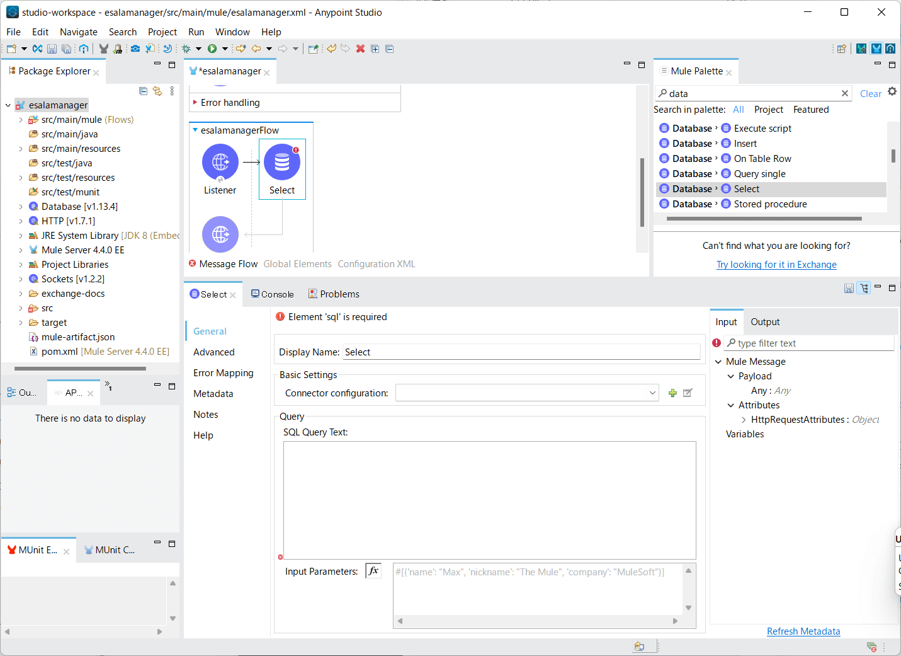The height and width of the screenshot is (656, 901).
Task: Click the SQL Query Text field
Action: click(489, 500)
